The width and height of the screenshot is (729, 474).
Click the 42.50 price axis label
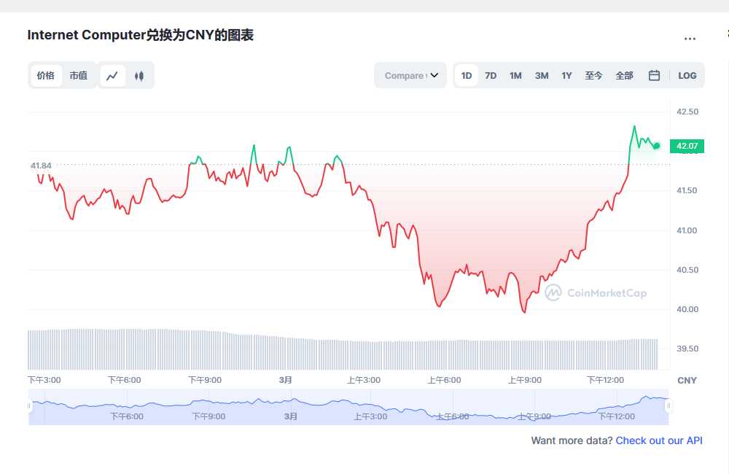pyautogui.click(x=687, y=112)
